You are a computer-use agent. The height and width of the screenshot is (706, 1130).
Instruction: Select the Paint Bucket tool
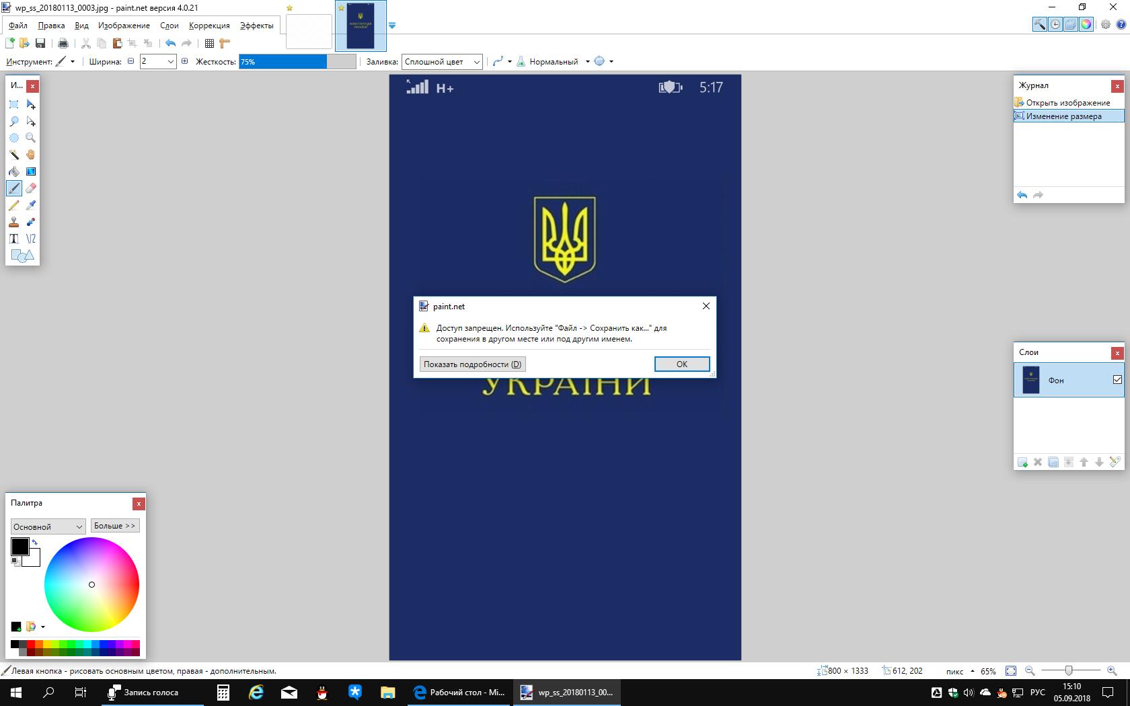(14, 171)
